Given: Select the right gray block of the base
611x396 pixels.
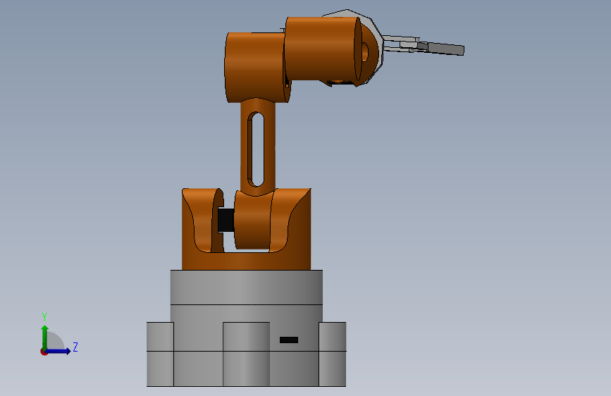Looking at the screenshot, I should coord(333,354).
